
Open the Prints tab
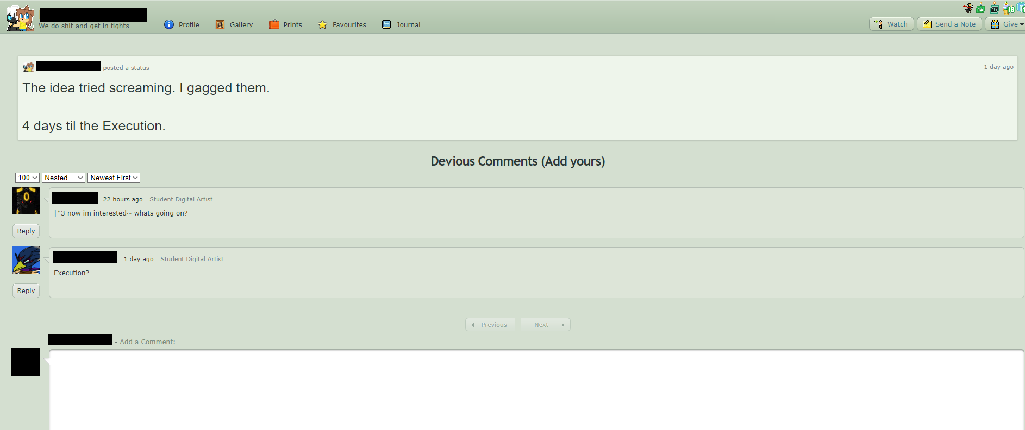point(286,24)
